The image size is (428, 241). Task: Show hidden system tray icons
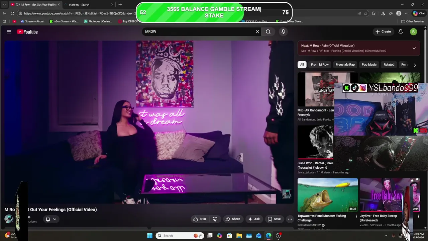pyautogui.click(x=386, y=236)
